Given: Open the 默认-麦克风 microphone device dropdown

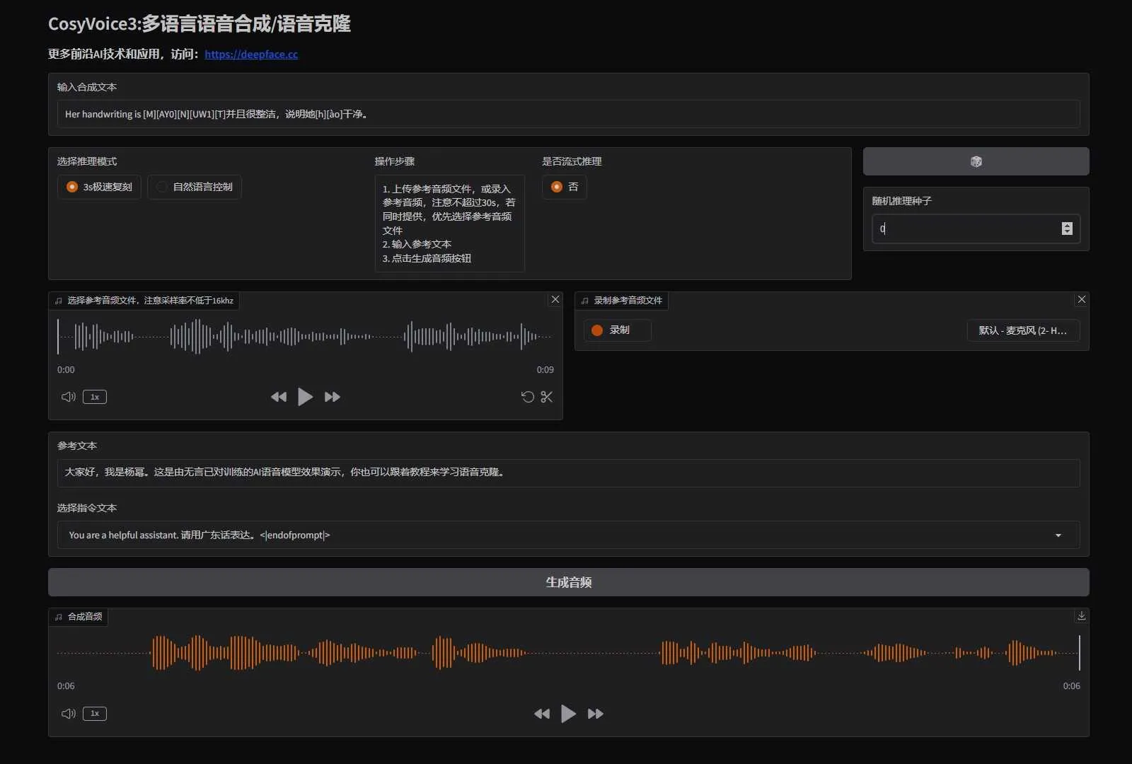Looking at the screenshot, I should [1022, 330].
